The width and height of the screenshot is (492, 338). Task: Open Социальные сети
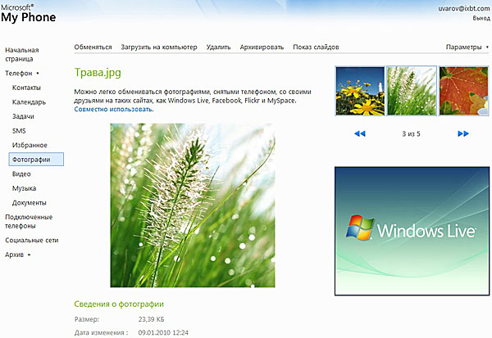click(32, 241)
